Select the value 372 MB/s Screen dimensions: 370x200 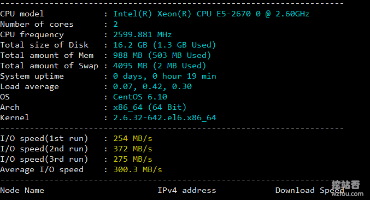point(133,149)
